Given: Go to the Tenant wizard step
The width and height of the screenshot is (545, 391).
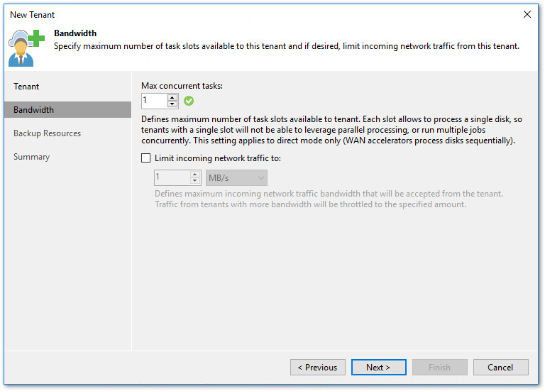Looking at the screenshot, I should (x=27, y=87).
